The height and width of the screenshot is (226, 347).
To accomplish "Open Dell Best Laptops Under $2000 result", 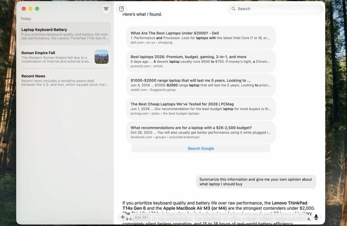I will (201, 37).
